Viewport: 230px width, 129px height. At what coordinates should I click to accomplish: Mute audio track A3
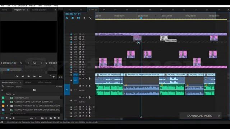point(83,97)
